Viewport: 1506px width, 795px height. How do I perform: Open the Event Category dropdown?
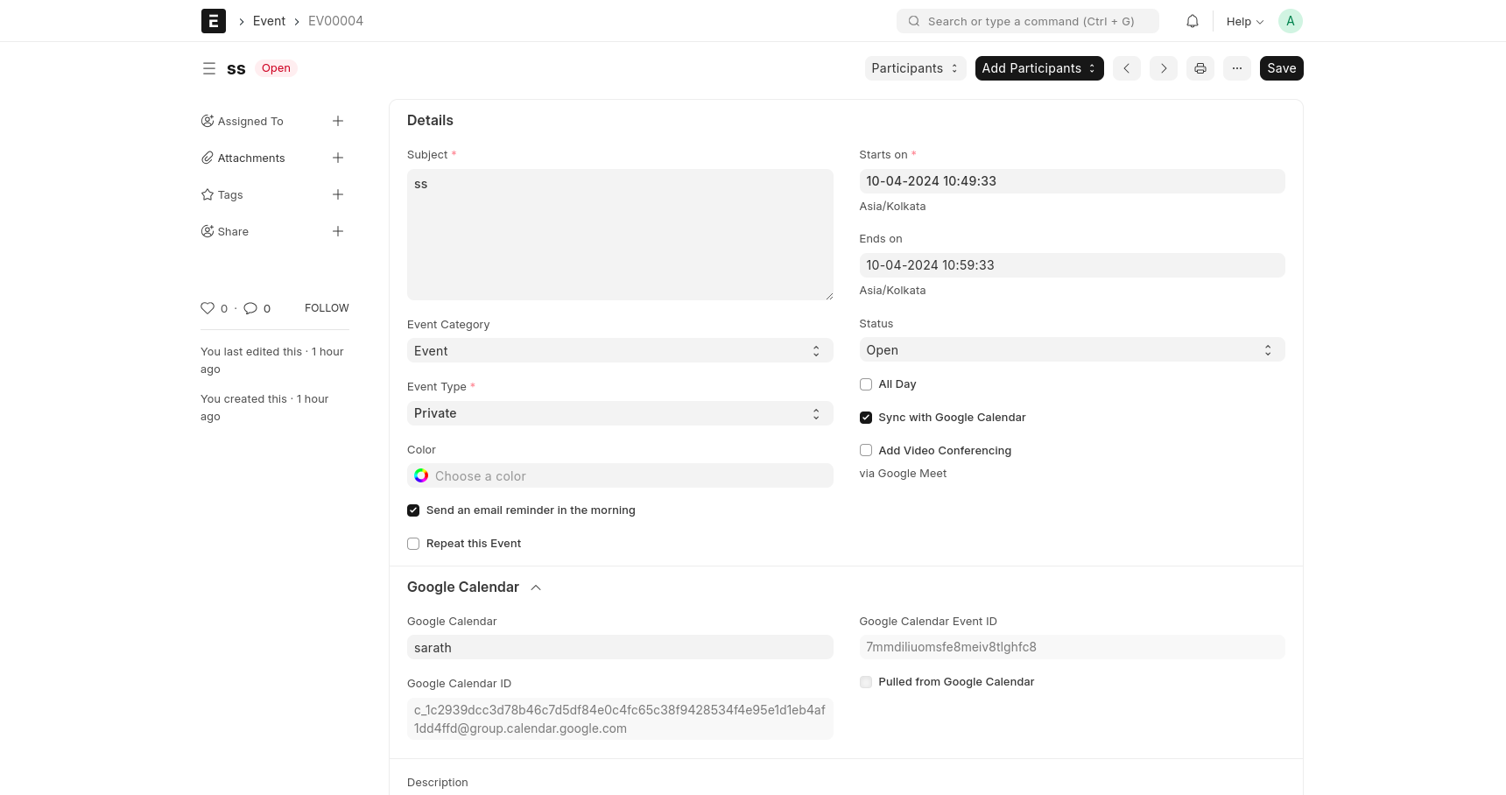(x=619, y=351)
